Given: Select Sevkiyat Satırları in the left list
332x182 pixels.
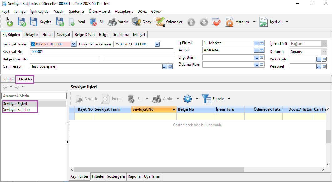Looking at the screenshot, I should click(x=16, y=109).
